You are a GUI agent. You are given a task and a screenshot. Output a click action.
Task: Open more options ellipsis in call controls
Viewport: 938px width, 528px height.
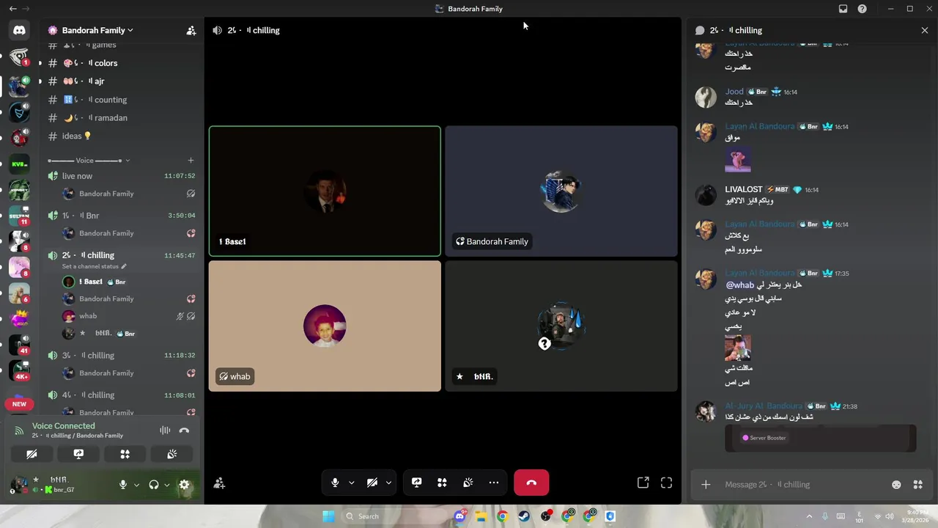point(494,483)
